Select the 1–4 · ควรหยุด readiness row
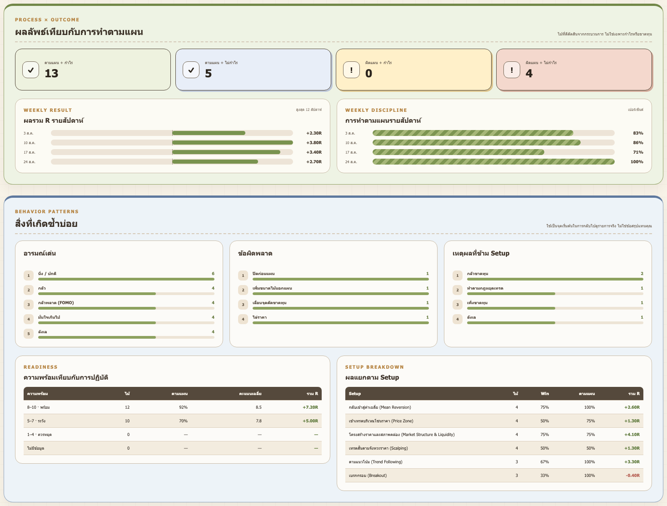667x506 pixels. click(x=173, y=435)
